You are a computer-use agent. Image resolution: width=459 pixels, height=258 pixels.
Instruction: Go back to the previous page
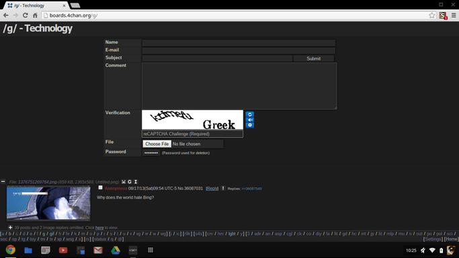point(6,15)
